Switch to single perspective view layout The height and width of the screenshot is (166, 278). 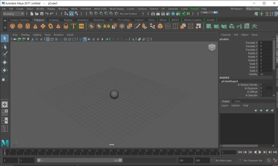pyautogui.click(x=5, y=104)
